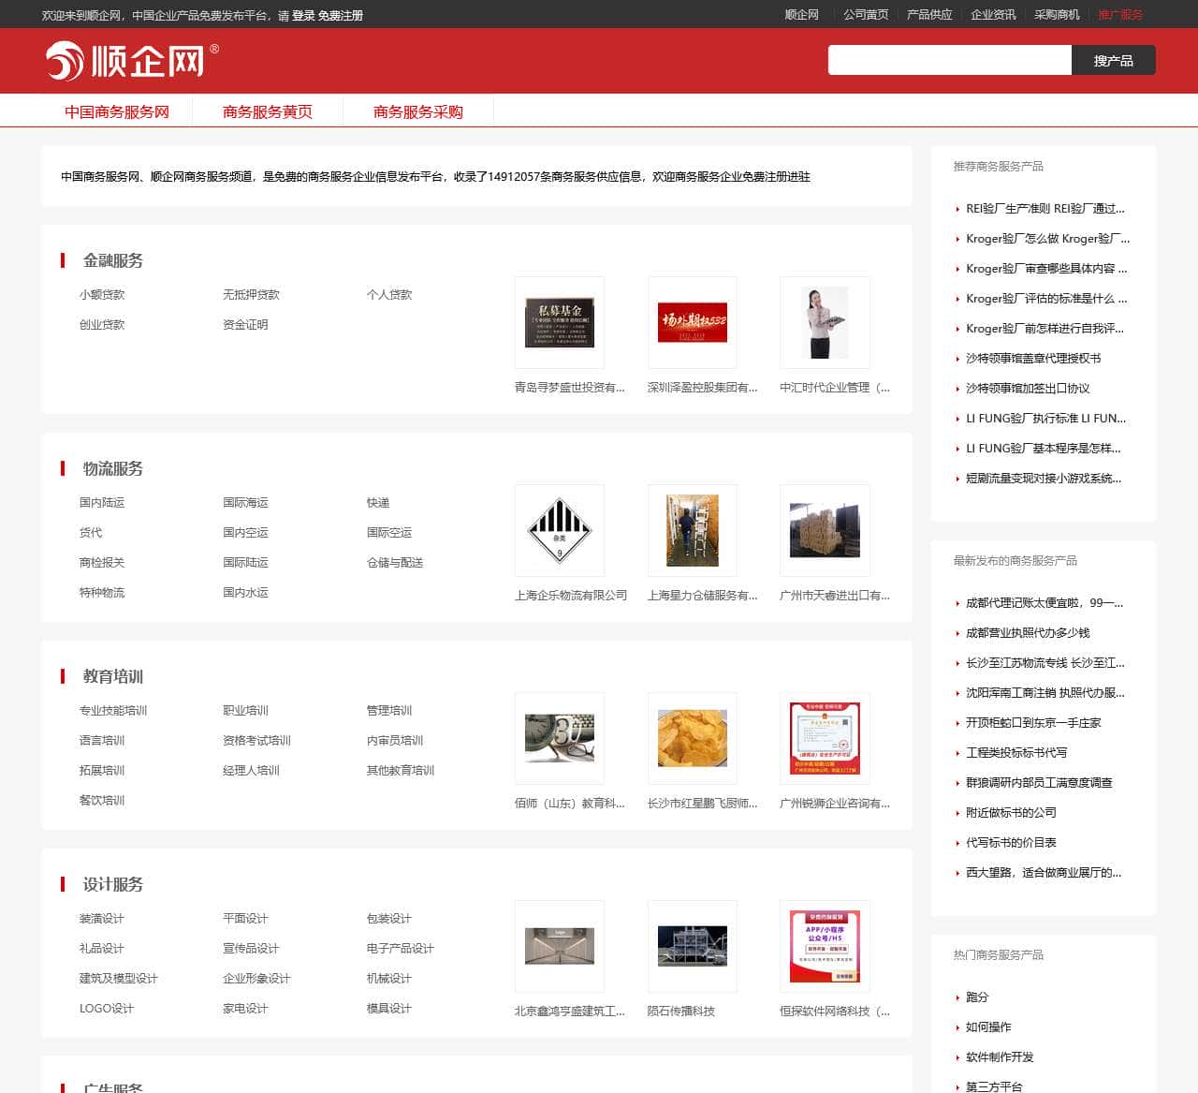This screenshot has width=1198, height=1093.
Task: Open the 职业培训 category link
Action: [x=244, y=710]
